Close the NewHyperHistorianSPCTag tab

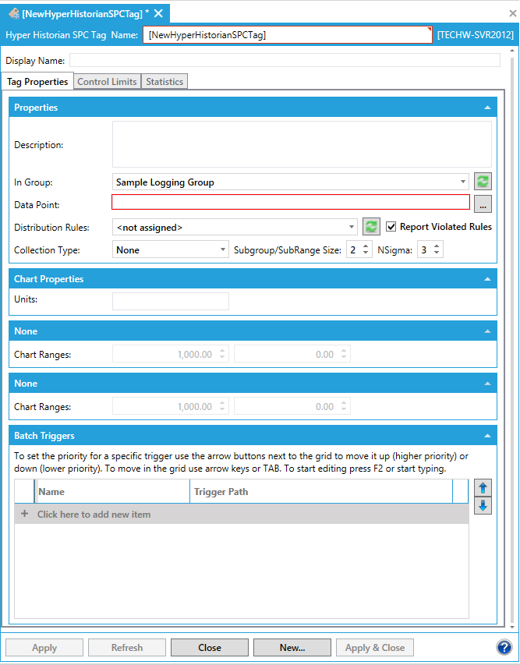[x=158, y=13]
